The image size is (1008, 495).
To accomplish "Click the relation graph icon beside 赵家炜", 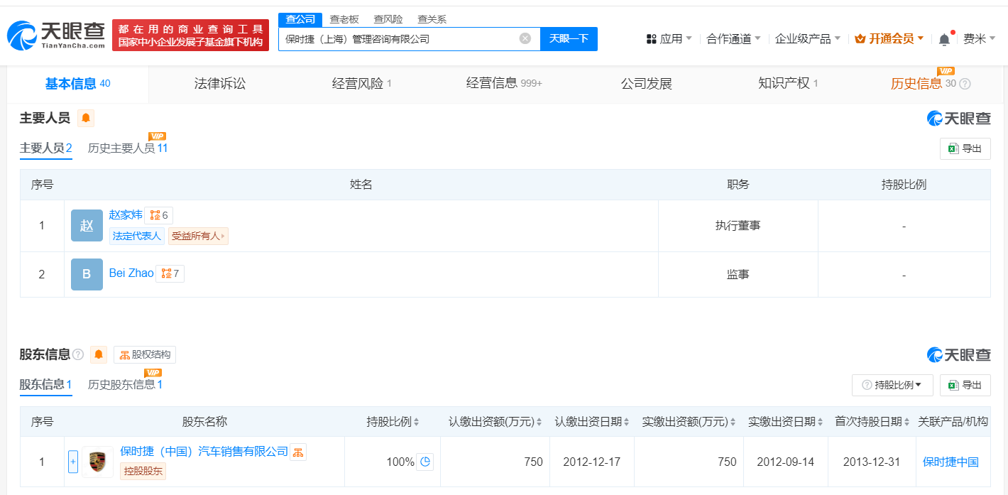I will (x=158, y=215).
